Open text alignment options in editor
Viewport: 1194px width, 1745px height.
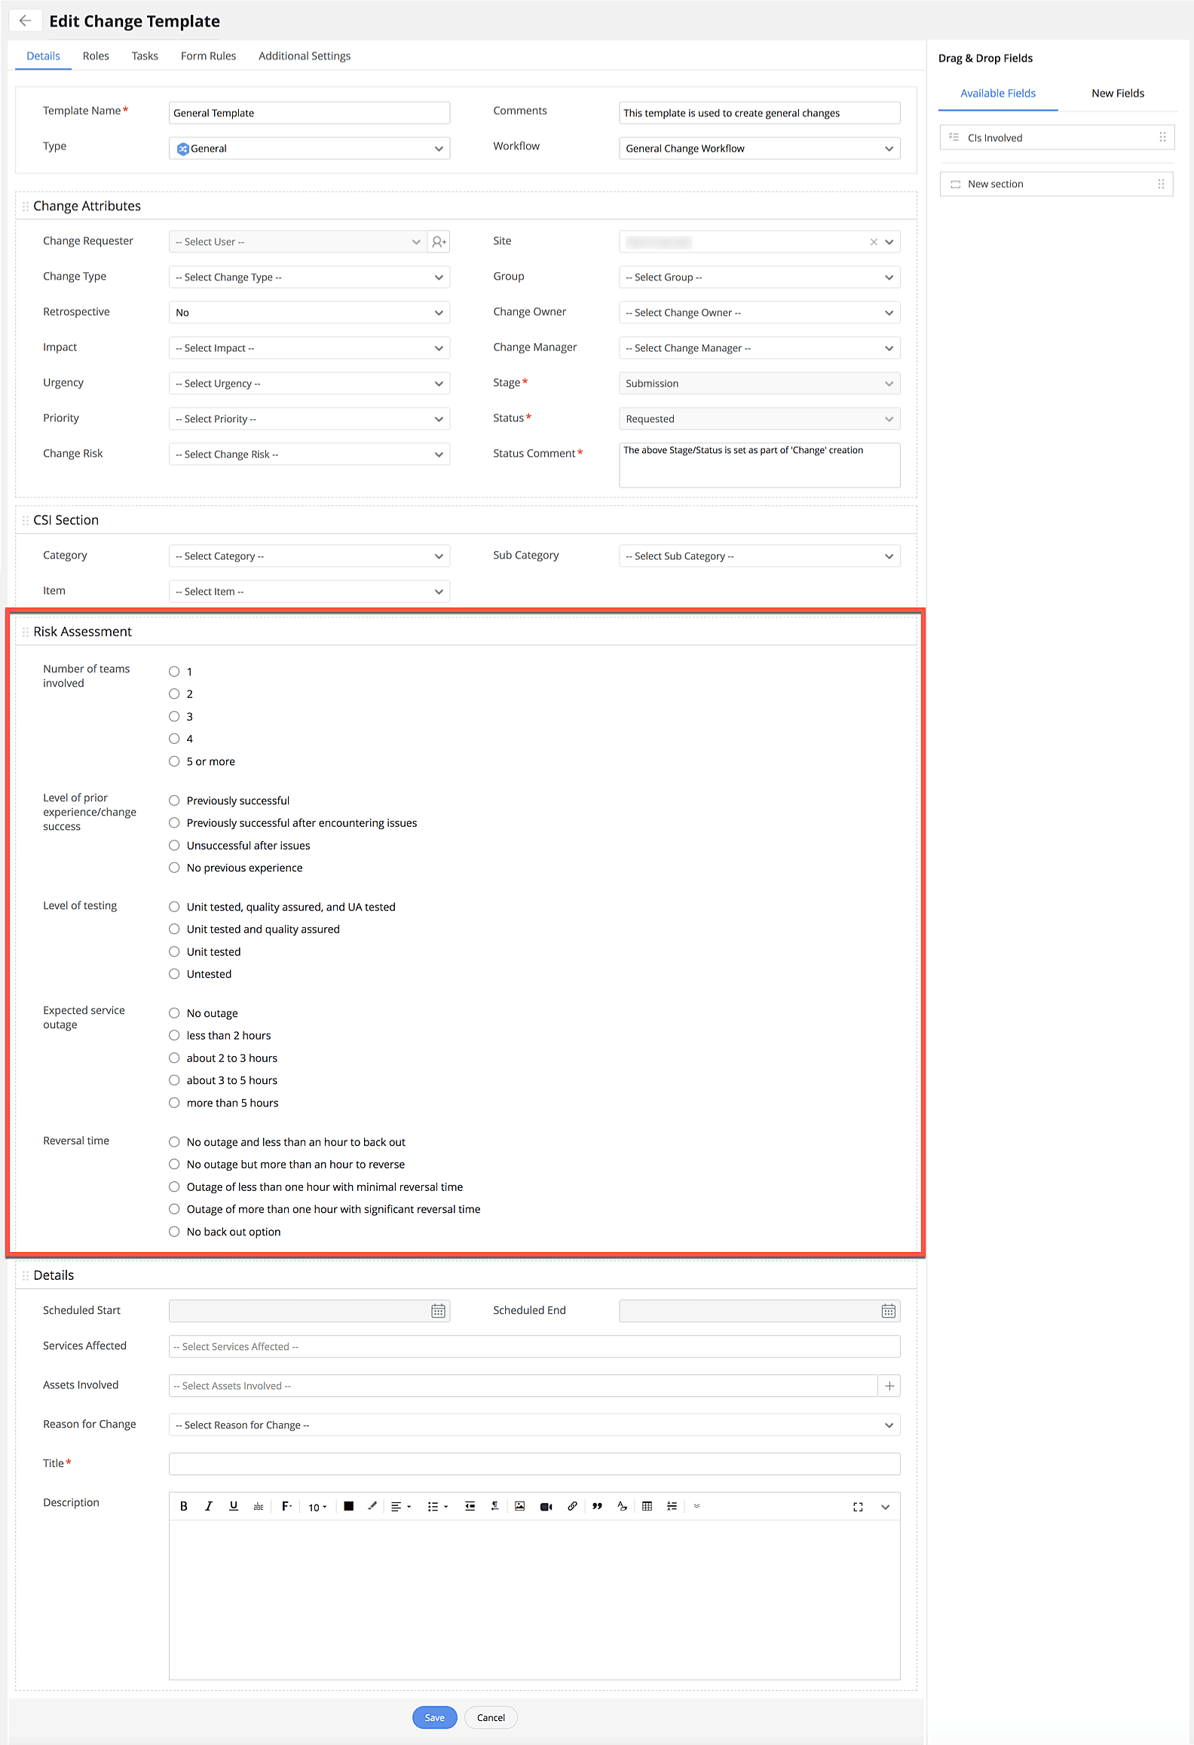[400, 1506]
